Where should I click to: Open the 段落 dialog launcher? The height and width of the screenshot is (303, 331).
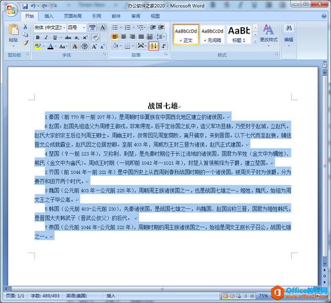pos(166,55)
